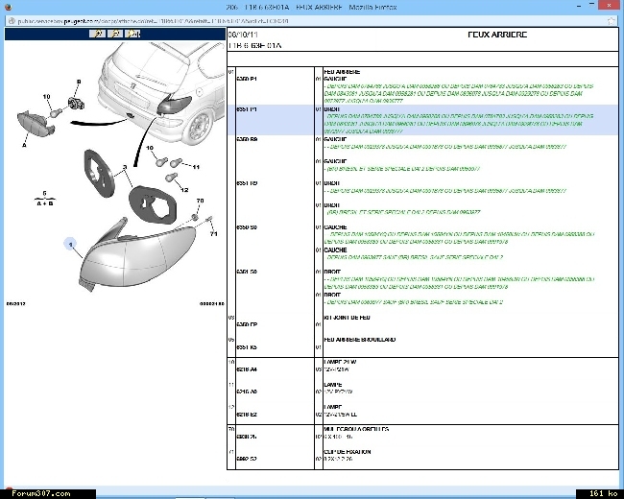Click 'DROIT' in the highlighted table row
The height and width of the screenshot is (499, 624).
click(x=332, y=109)
